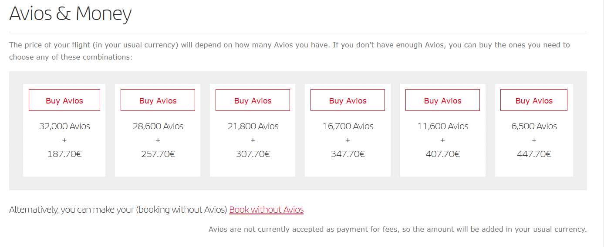Select the 11,600 Avios amount label

point(443,126)
